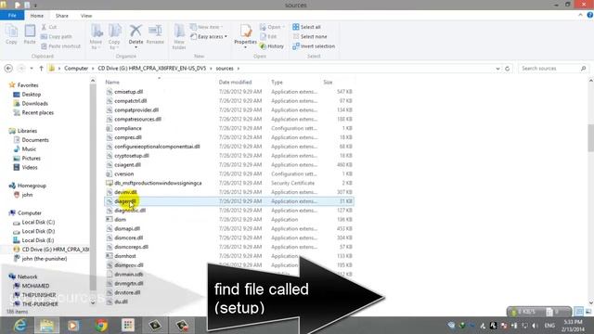Collapse the ribbon with the chevron
594x334 pixels.
point(580,15)
